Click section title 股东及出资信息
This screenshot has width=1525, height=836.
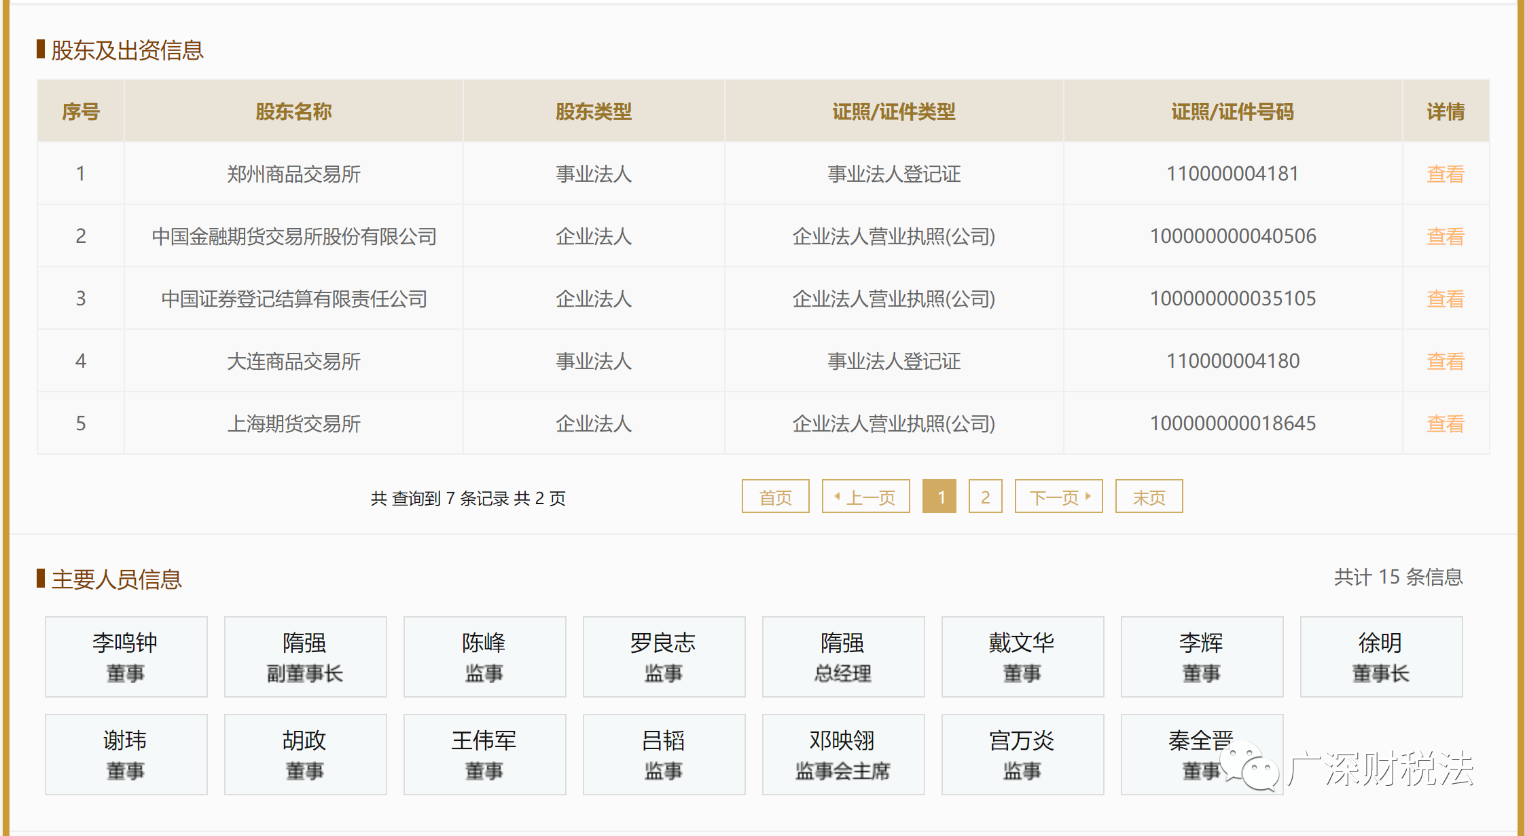(127, 50)
